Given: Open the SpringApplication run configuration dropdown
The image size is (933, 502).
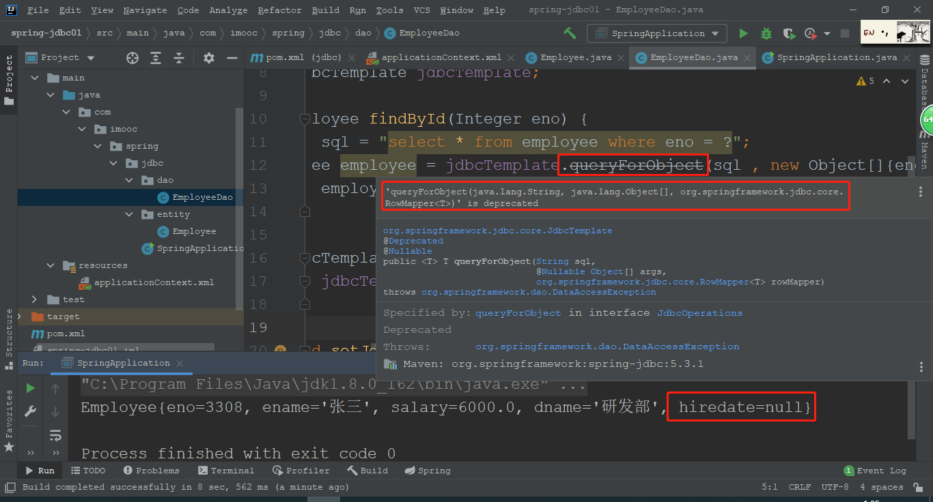Looking at the screenshot, I should (x=657, y=33).
